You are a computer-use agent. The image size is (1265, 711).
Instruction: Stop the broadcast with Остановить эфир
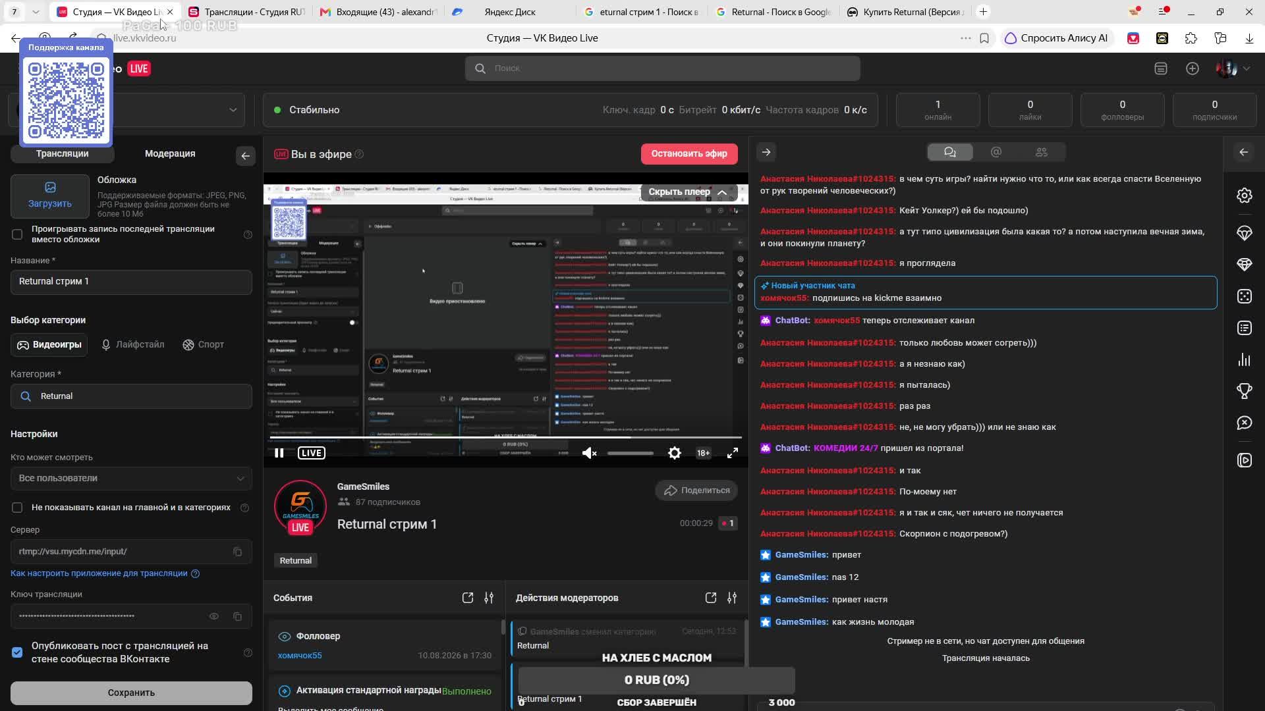pyautogui.click(x=689, y=154)
